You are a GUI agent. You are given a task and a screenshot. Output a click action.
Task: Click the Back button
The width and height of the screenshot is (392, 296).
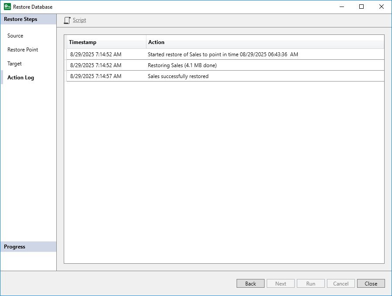pyautogui.click(x=250, y=283)
